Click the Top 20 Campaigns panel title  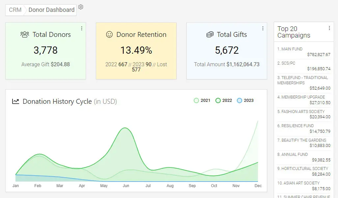click(294, 32)
